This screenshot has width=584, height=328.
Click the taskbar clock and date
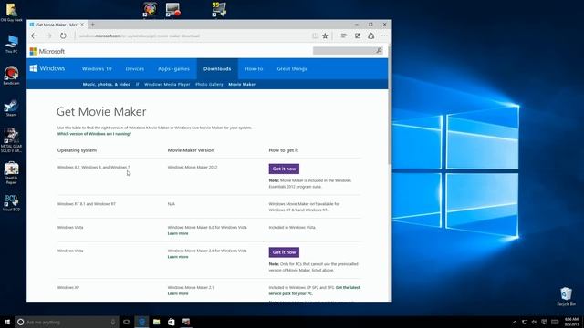[x=571, y=322]
